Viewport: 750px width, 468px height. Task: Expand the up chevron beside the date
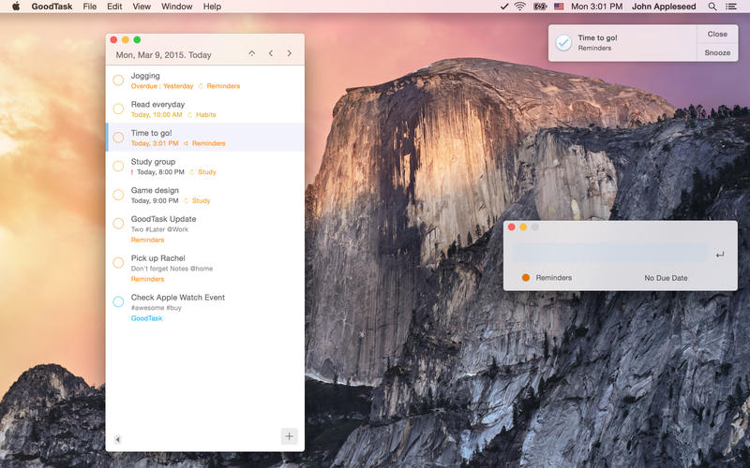coord(251,54)
